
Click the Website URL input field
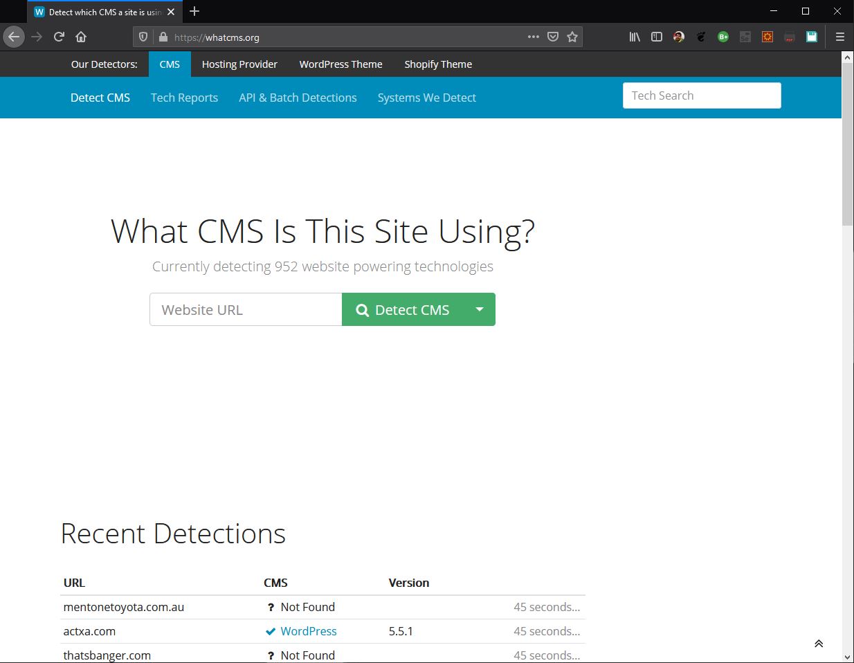pos(246,310)
